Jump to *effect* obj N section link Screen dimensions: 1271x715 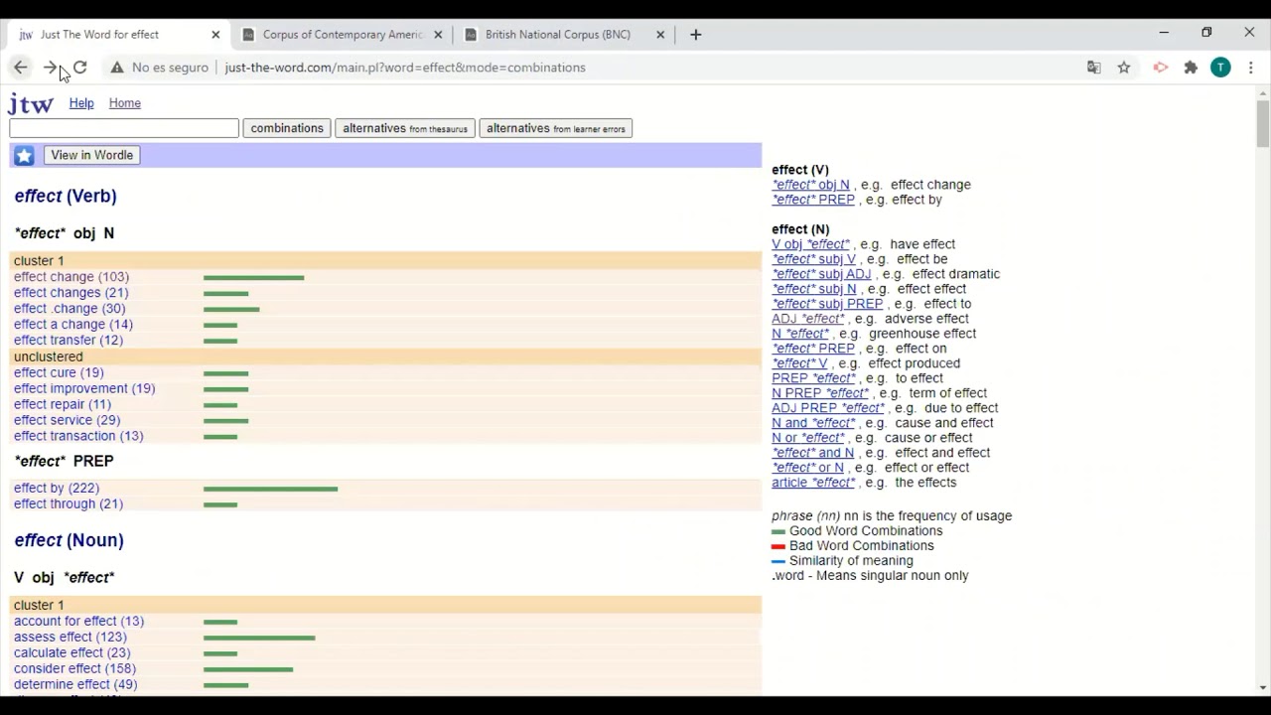coord(810,185)
